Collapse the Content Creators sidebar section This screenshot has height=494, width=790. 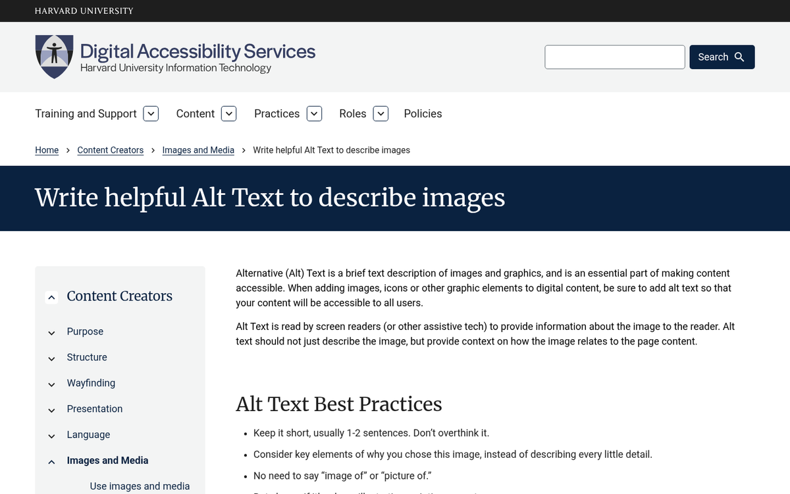pos(51,297)
